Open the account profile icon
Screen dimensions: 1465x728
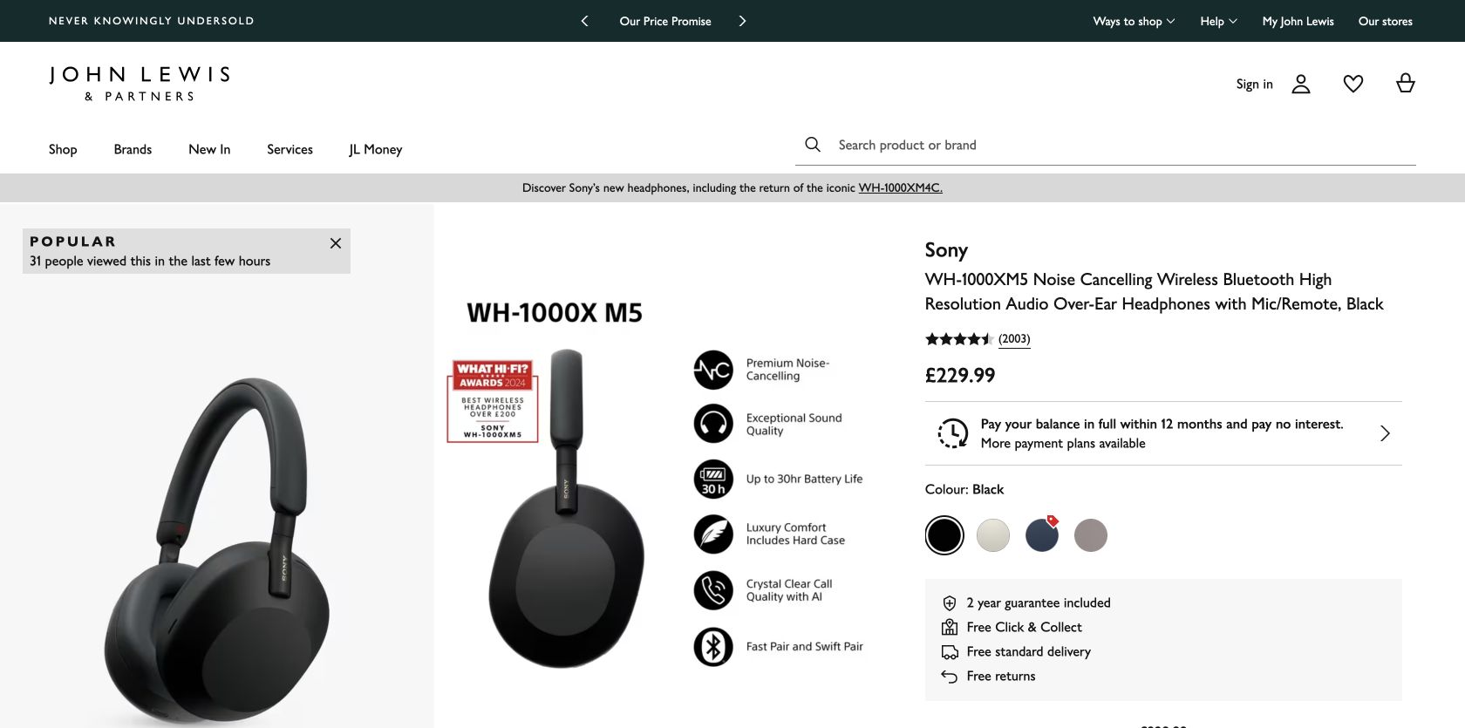[x=1301, y=84]
